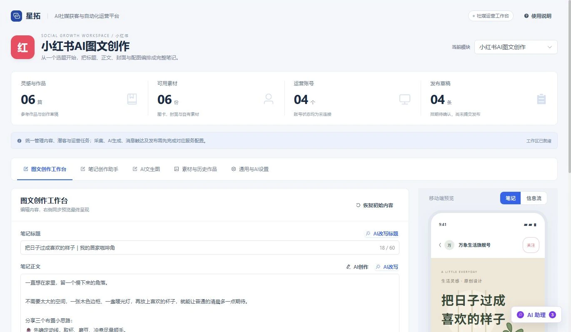The image size is (571, 332).
Task: Click AI改写 button above note body
Action: pos(386,267)
